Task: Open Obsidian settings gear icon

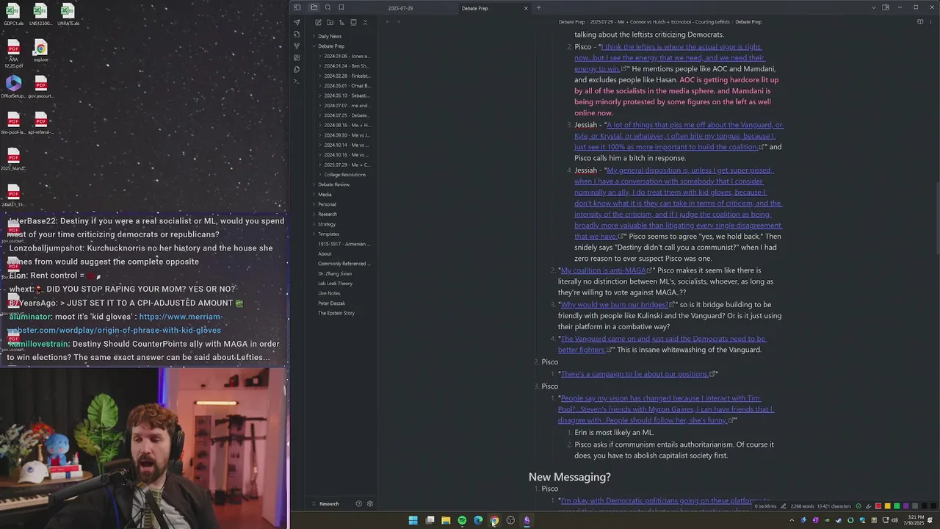Action: click(370, 504)
